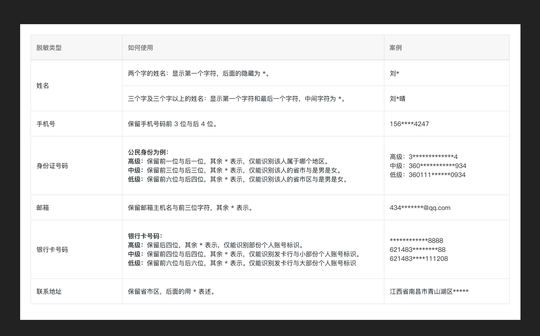Click the masked phone 156****4247
The image size is (540, 336).
(409, 124)
